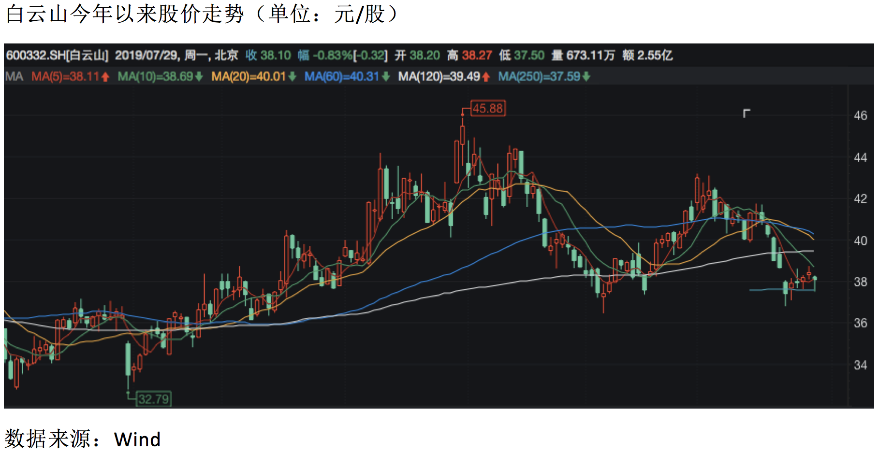878x453 pixels.
Task: Select the closing price 收 38.10
Action: click(x=268, y=56)
